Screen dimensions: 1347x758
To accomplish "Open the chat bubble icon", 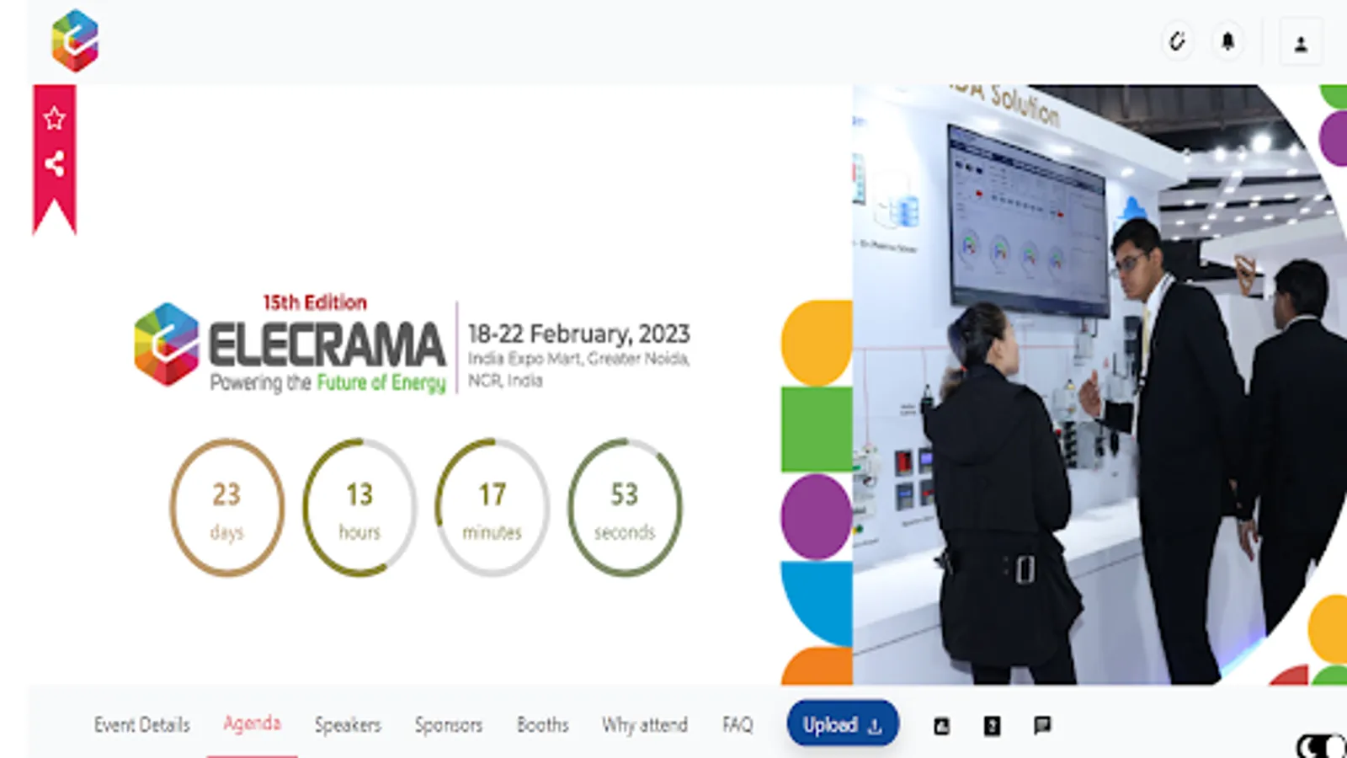I will coord(1042,725).
